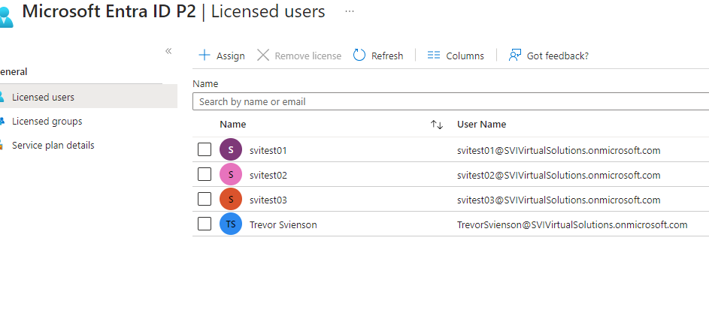Click svitest01@SVIVirtualSolutions.onmicrosoft.com cell
This screenshot has height=316, width=709.
pyautogui.click(x=559, y=150)
